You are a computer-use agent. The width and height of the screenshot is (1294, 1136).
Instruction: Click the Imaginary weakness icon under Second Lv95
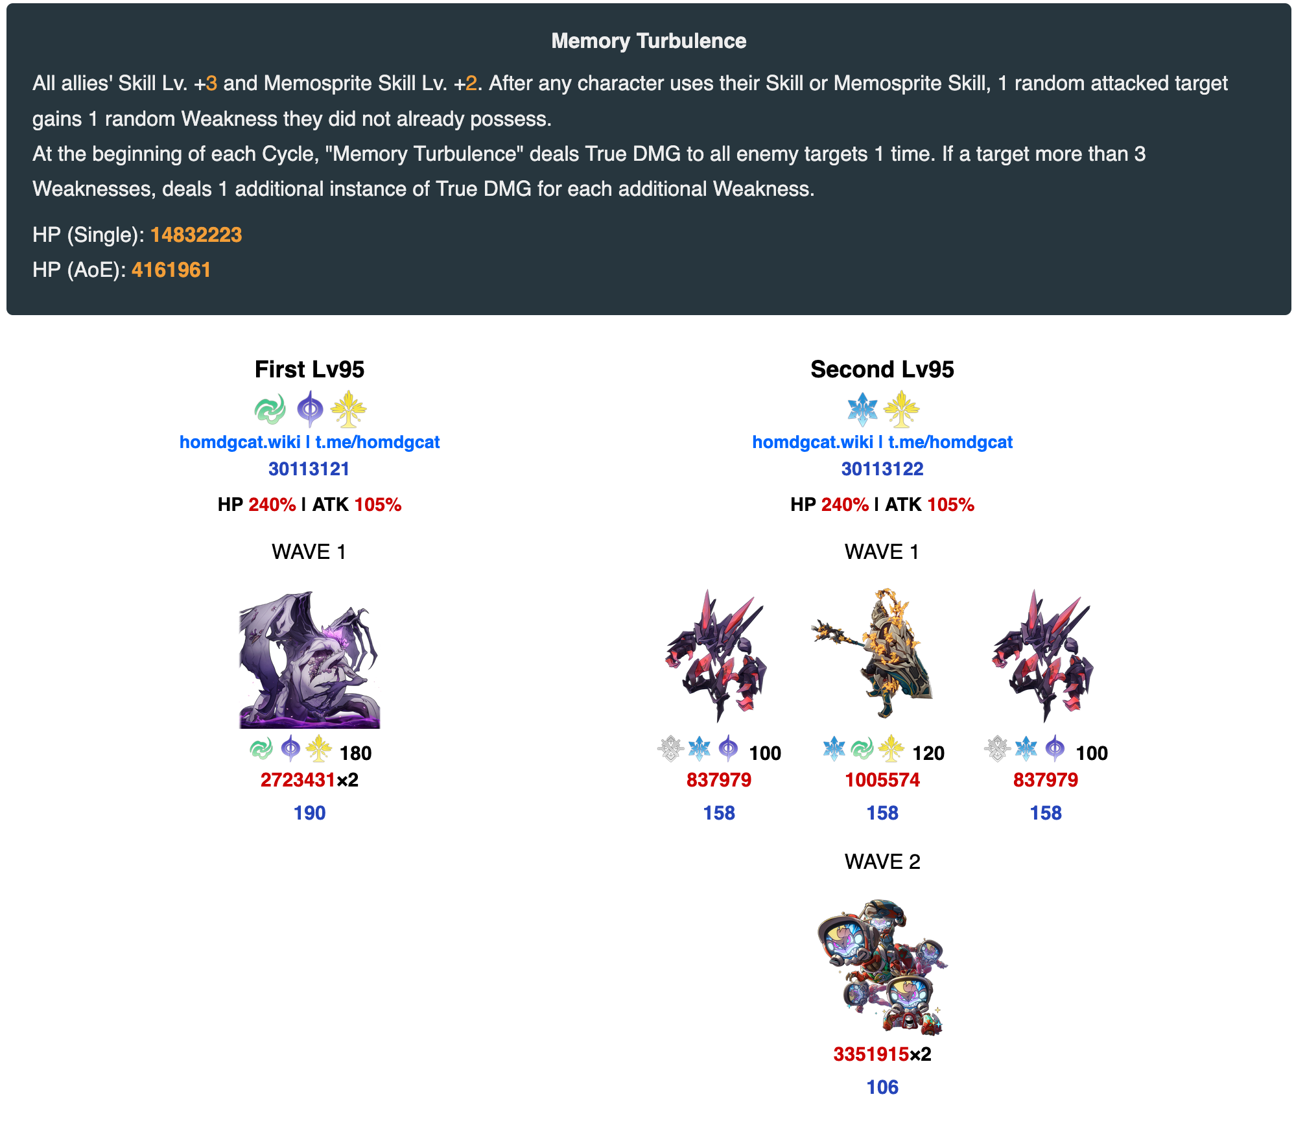click(902, 409)
